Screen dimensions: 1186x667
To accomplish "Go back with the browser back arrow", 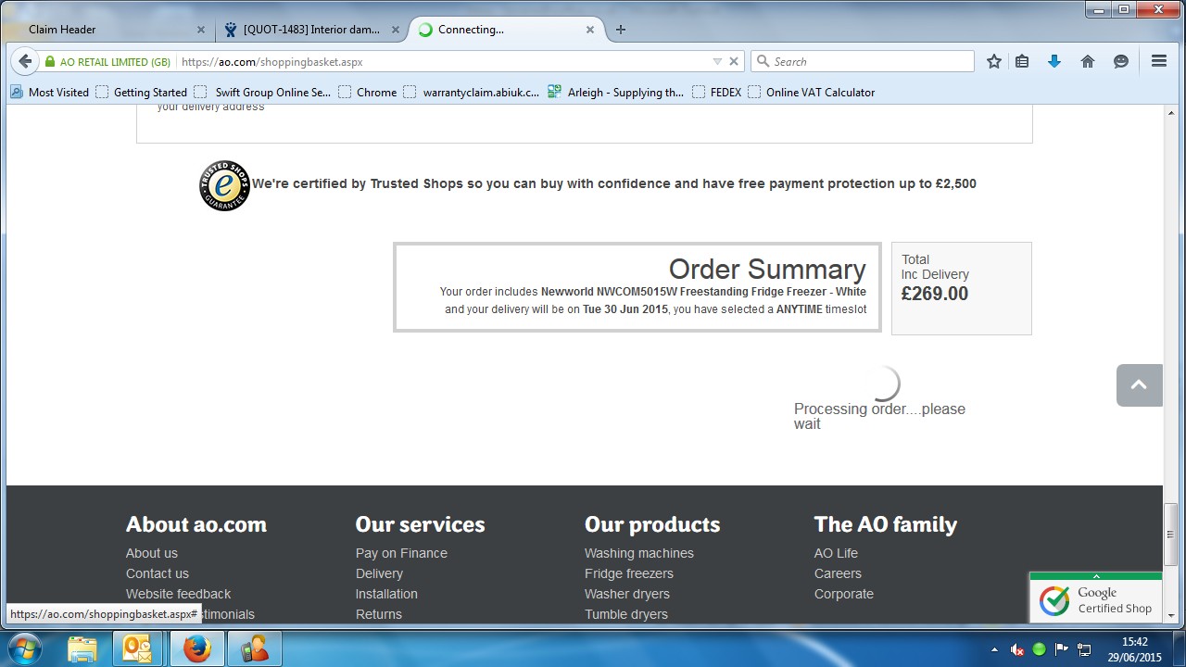I will tap(25, 61).
